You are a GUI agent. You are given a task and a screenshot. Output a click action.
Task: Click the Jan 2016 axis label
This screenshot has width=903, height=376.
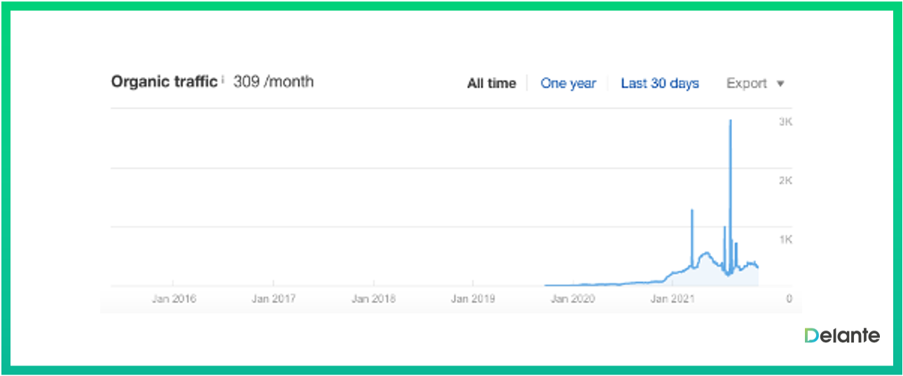coord(174,299)
